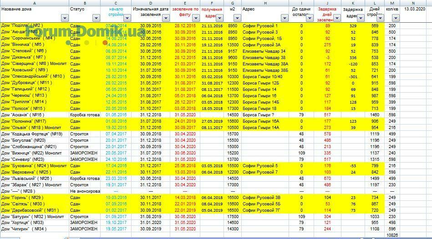Select cell Дом "Батурин" ( №32 ) Монолит
This screenshot has width=432, height=239.
[35, 216]
